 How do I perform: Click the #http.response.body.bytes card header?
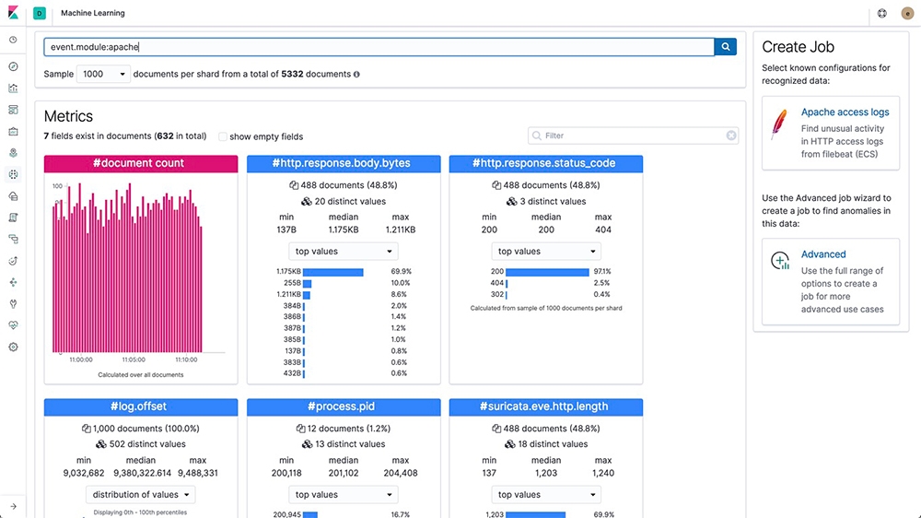[344, 163]
